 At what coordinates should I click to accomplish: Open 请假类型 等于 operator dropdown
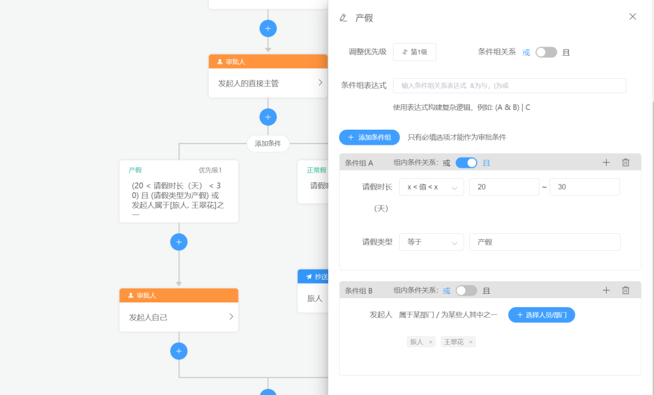coord(431,242)
